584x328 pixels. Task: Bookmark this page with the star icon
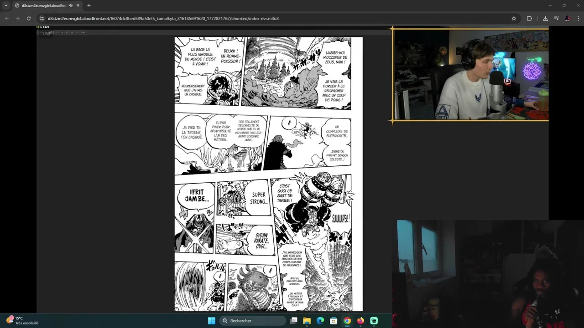[514, 18]
